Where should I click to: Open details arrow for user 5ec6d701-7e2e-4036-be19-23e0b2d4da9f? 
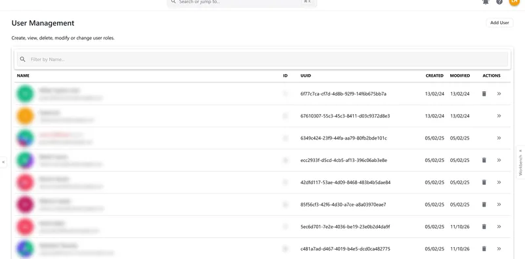499,226
